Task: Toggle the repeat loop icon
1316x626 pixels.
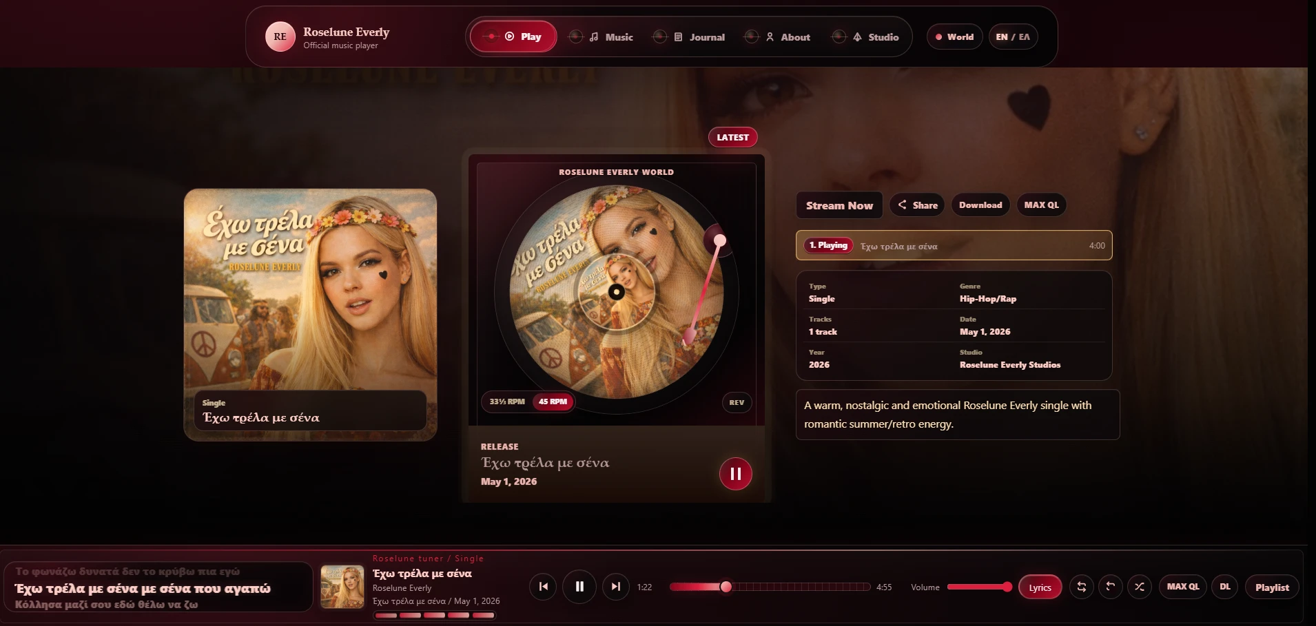Action: 1082,587
